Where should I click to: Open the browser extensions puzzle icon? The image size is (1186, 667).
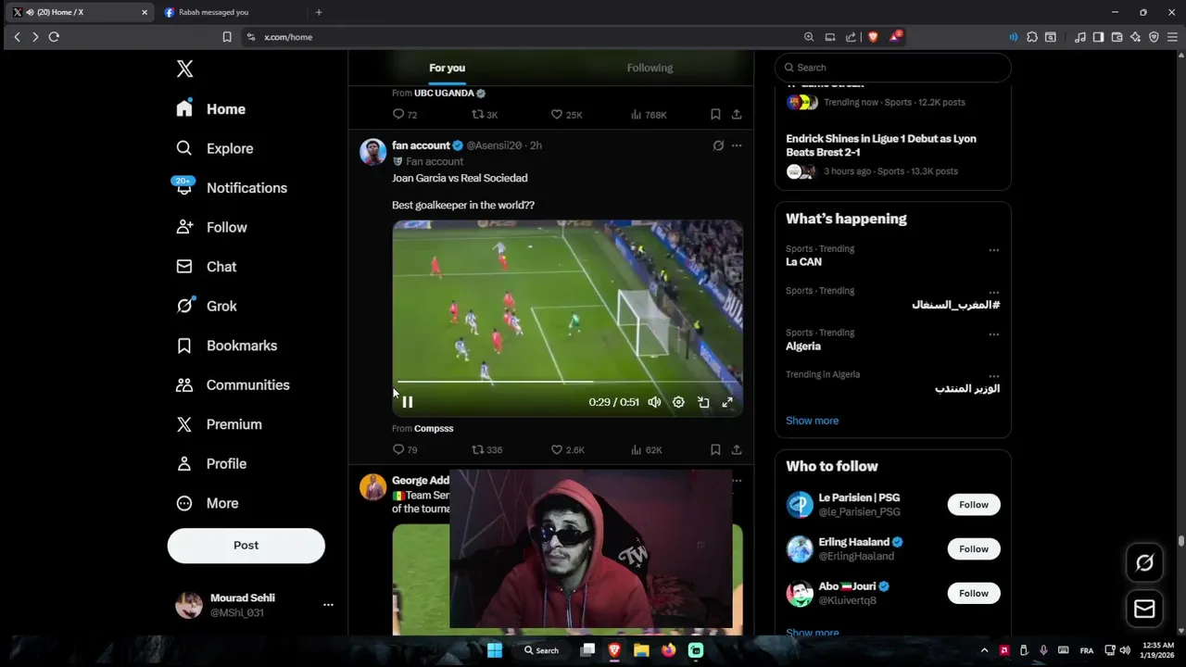pyautogui.click(x=1032, y=37)
